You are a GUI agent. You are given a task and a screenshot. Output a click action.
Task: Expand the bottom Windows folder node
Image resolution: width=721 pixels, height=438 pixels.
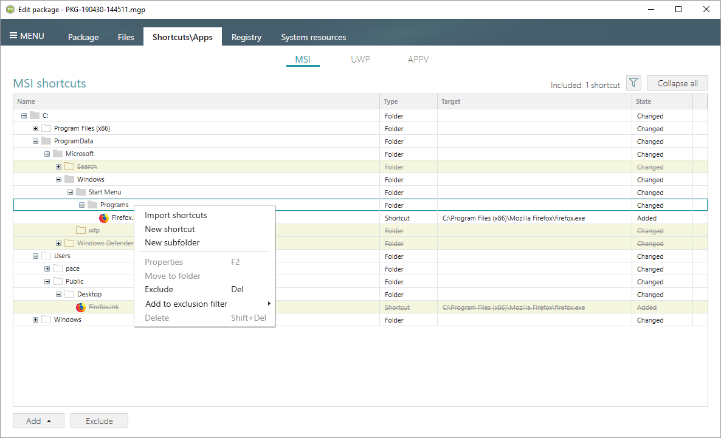click(x=35, y=320)
